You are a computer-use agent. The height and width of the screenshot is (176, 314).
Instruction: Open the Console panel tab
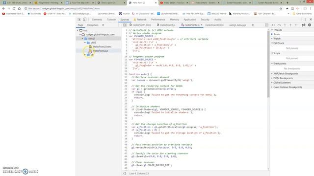click(111, 20)
